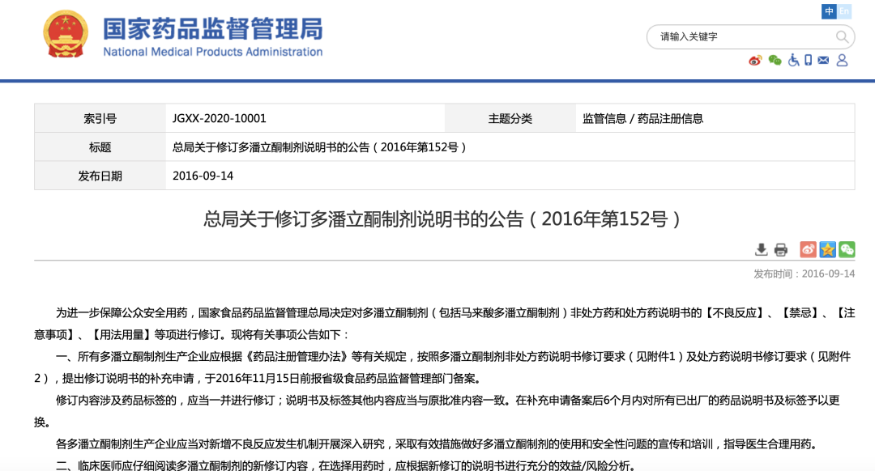Click the 主题分类 label cell
This screenshot has width=875, height=471.
(x=510, y=118)
